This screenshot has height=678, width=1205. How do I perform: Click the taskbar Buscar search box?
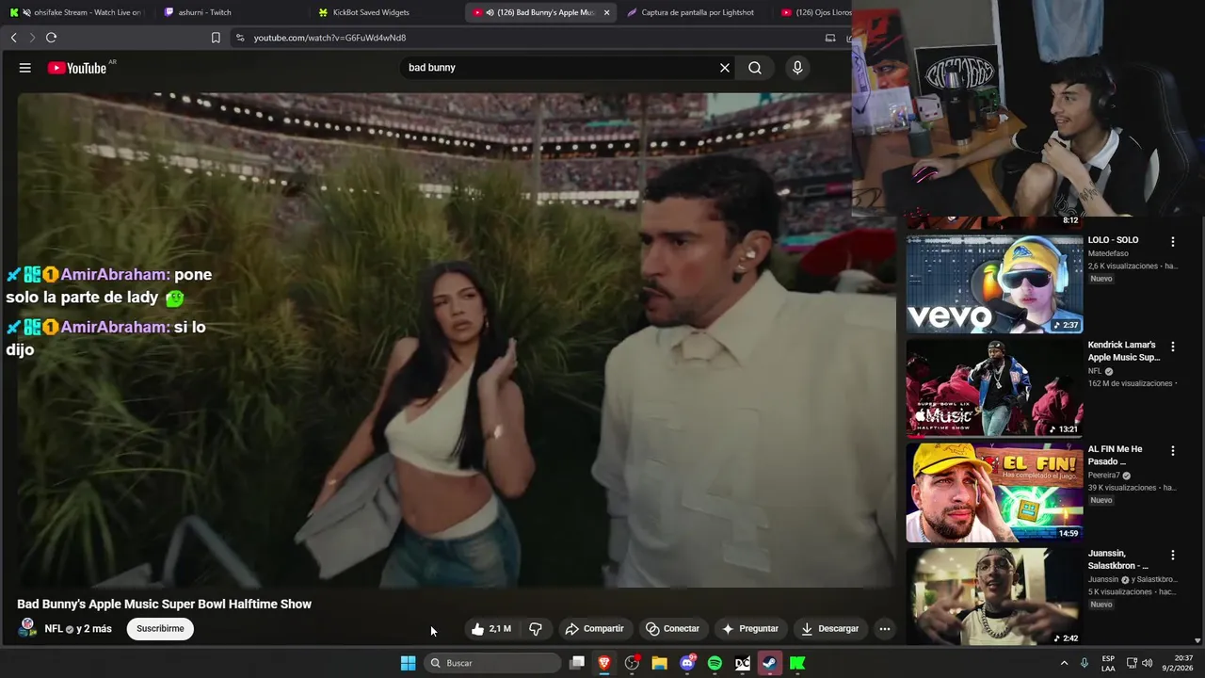click(x=492, y=663)
